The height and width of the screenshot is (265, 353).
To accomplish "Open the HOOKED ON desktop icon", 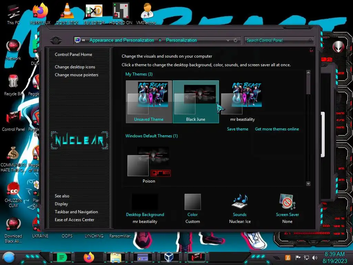I will (121, 14).
